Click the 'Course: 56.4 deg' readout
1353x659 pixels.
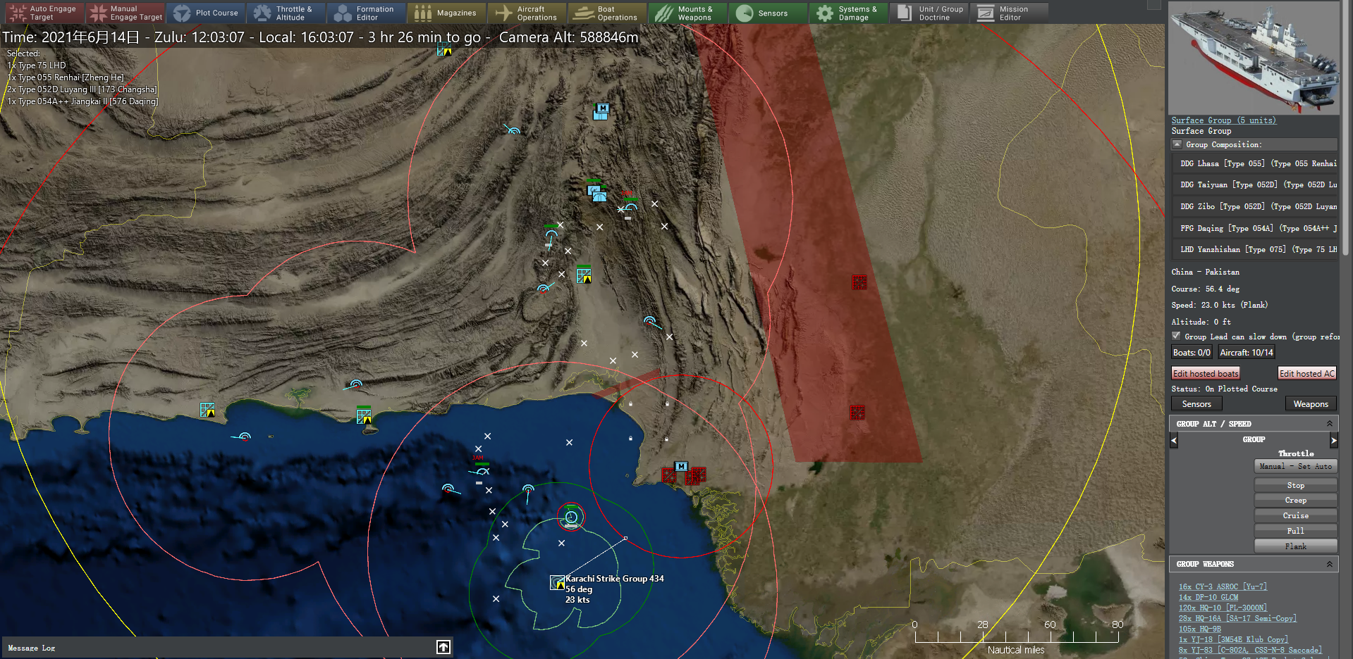pos(1206,289)
